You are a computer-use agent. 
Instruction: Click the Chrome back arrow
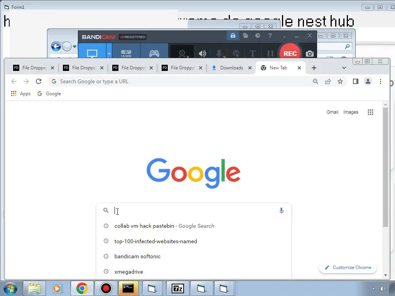(14, 81)
